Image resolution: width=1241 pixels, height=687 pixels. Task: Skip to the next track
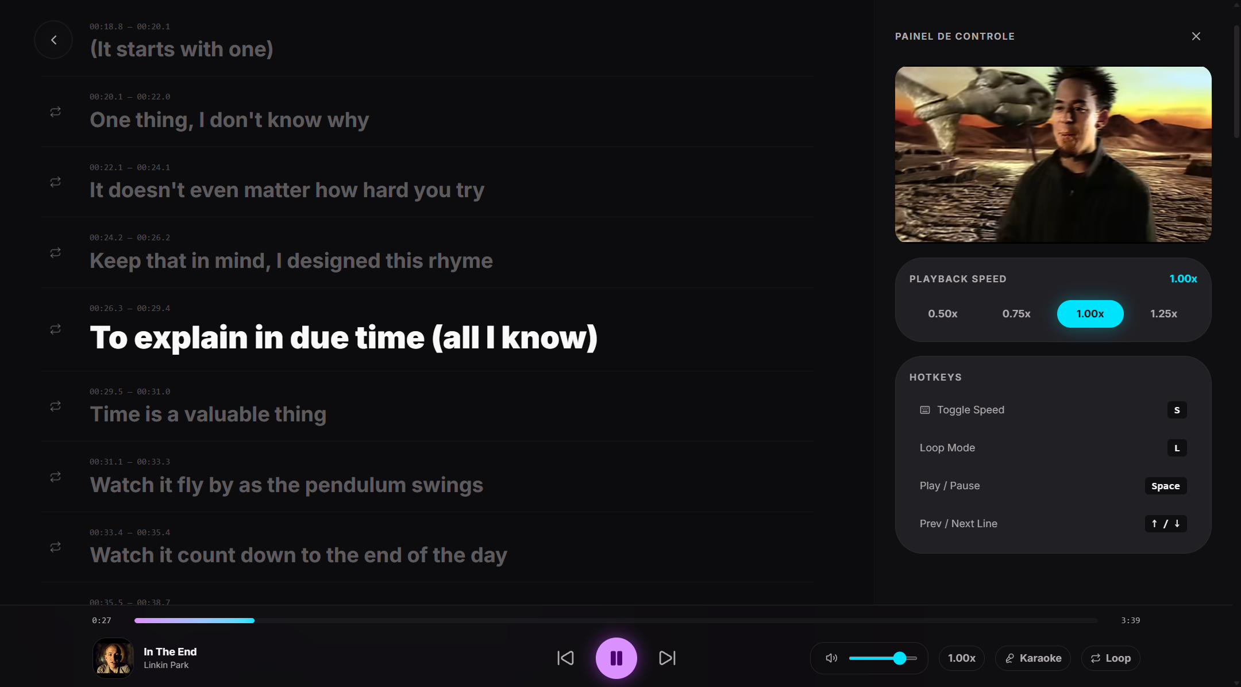point(667,658)
